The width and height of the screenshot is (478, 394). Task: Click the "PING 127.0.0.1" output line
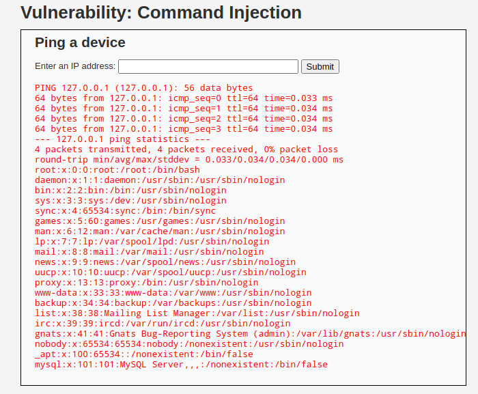coord(143,88)
